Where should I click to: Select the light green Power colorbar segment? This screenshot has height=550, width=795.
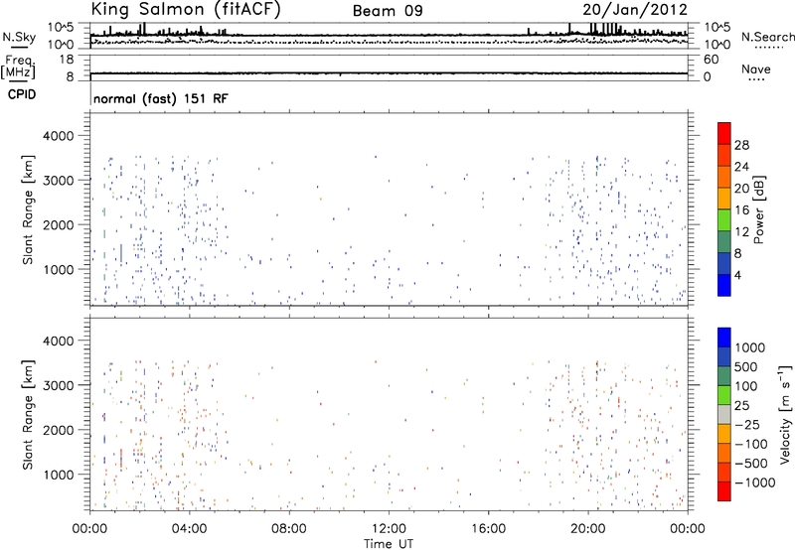coord(724,220)
